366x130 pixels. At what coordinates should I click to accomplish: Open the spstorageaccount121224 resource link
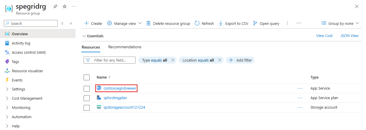(x=124, y=107)
